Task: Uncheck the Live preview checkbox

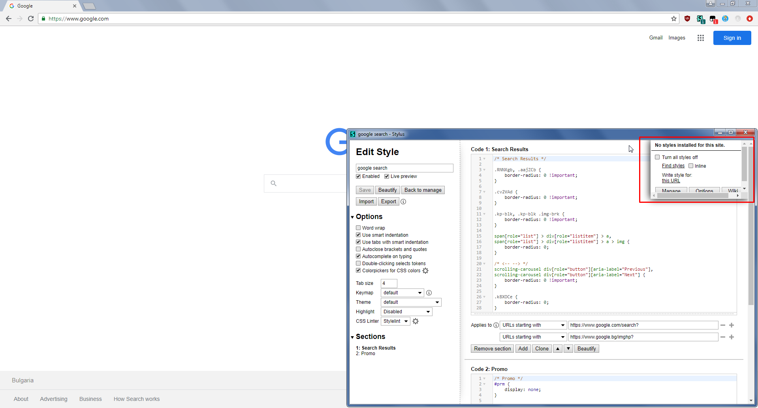Action: [x=386, y=176]
